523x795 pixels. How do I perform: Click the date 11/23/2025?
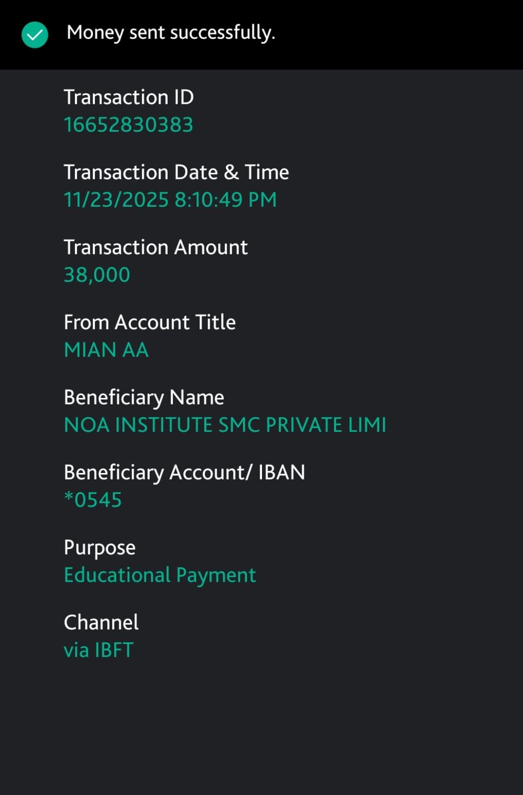click(x=116, y=200)
